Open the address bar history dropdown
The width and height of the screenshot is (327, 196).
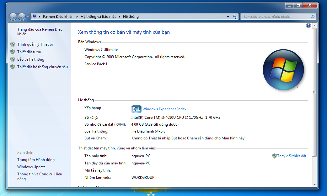tap(228, 17)
